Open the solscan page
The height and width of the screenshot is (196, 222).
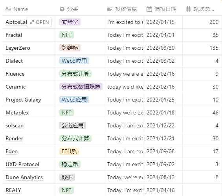click(15, 125)
